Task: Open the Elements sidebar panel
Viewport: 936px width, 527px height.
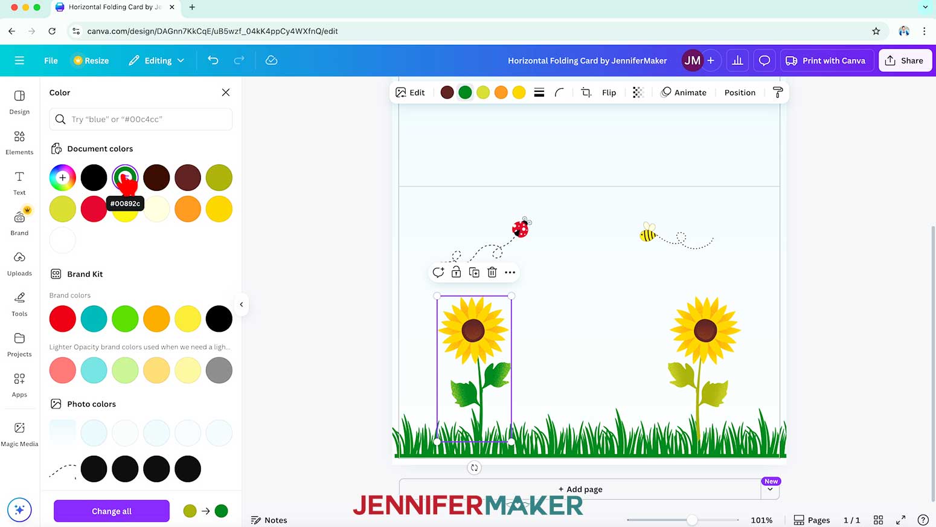Action: click(19, 143)
